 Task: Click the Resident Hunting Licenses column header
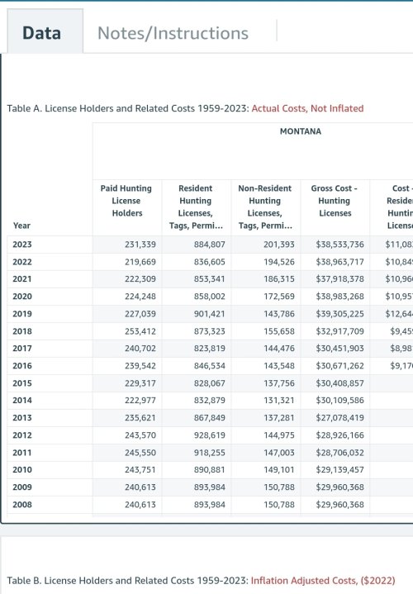click(196, 207)
